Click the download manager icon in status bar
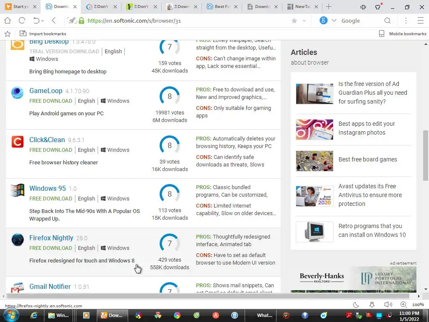This screenshot has height=322, width=429. pyautogui.click(x=372, y=305)
